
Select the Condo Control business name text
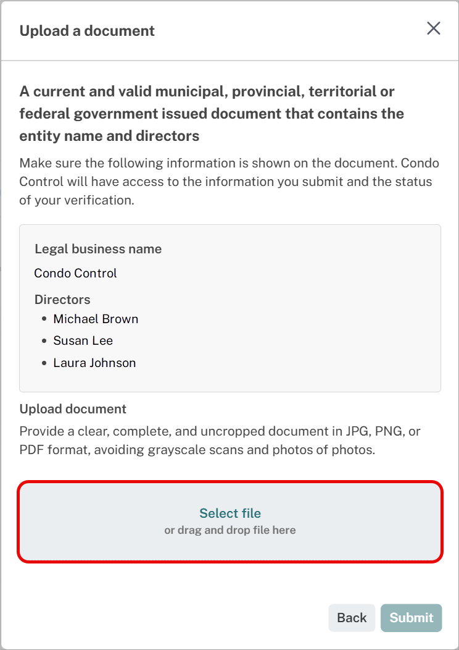click(76, 273)
